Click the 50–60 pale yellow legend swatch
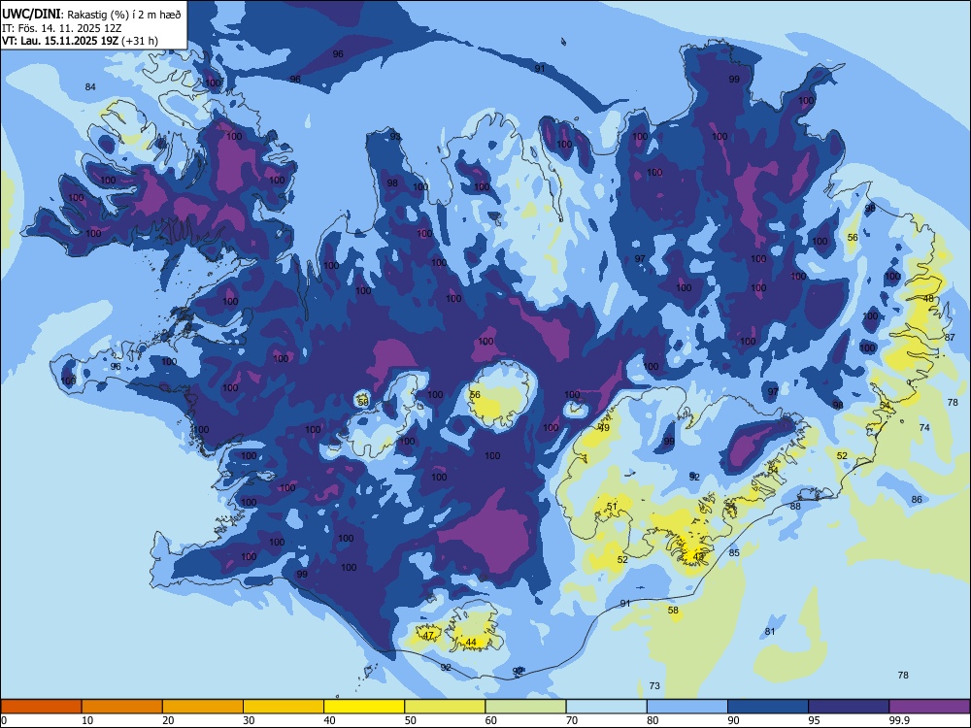This screenshot has height=728, width=971. 446,707
